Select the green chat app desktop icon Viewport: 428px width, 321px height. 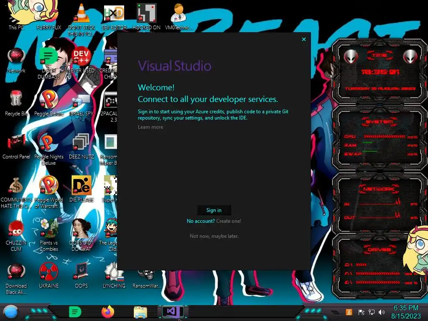point(48,63)
